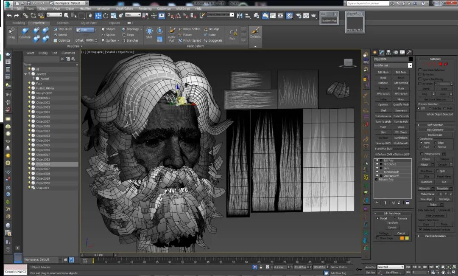
Task: Activate the Select and Rotate tool
Action: click(x=106, y=15)
